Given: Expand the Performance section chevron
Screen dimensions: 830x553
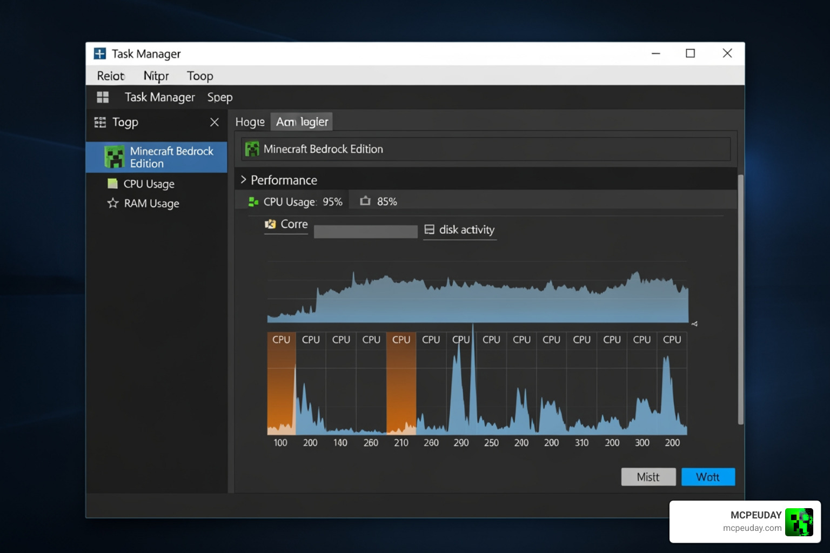Looking at the screenshot, I should (243, 179).
